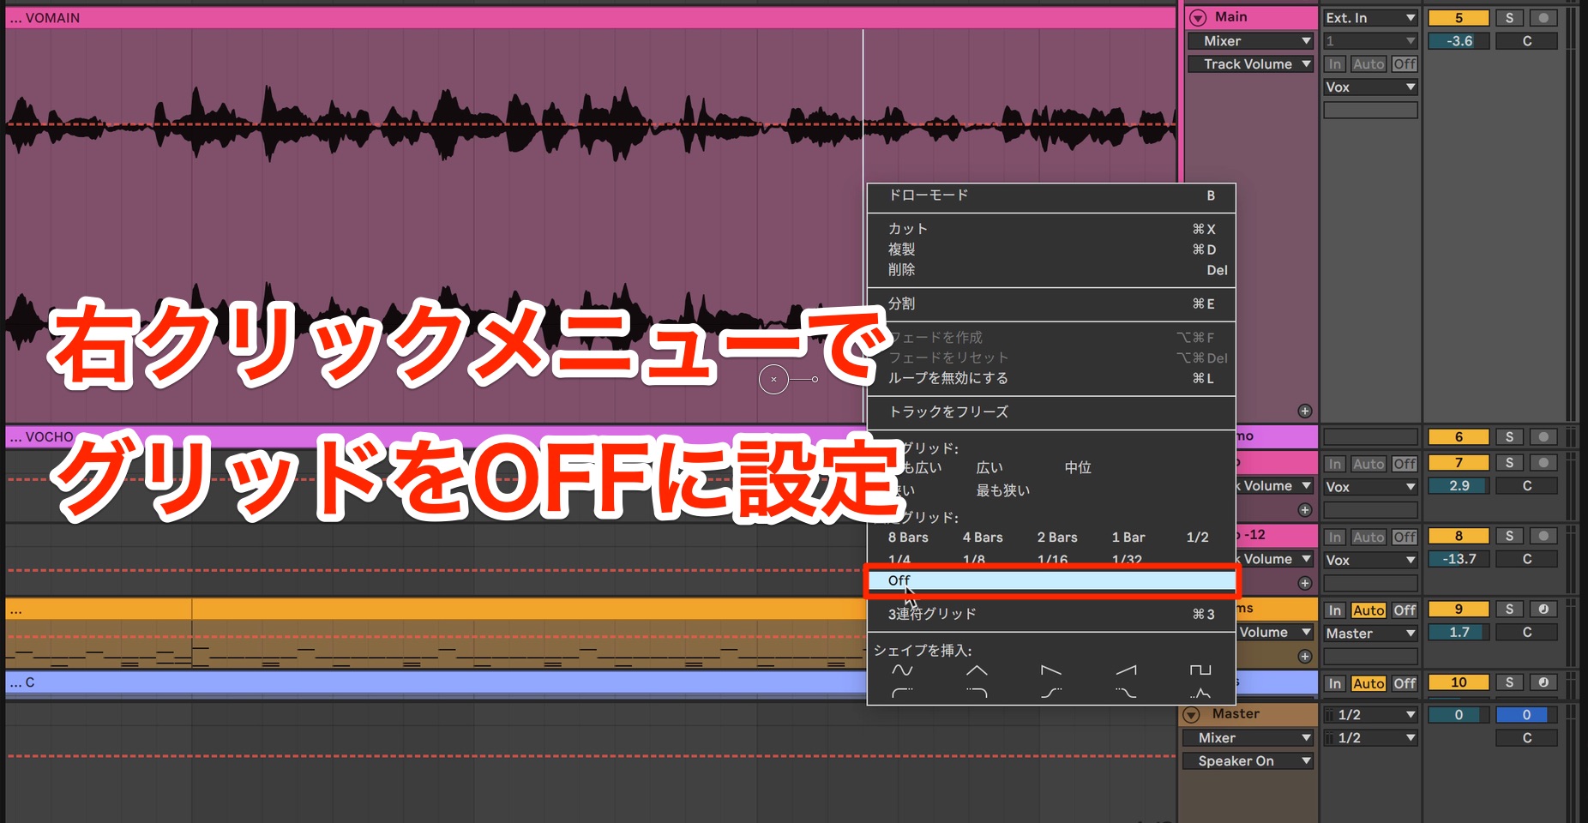
Task: Solo track 5 with S button
Action: (1509, 17)
